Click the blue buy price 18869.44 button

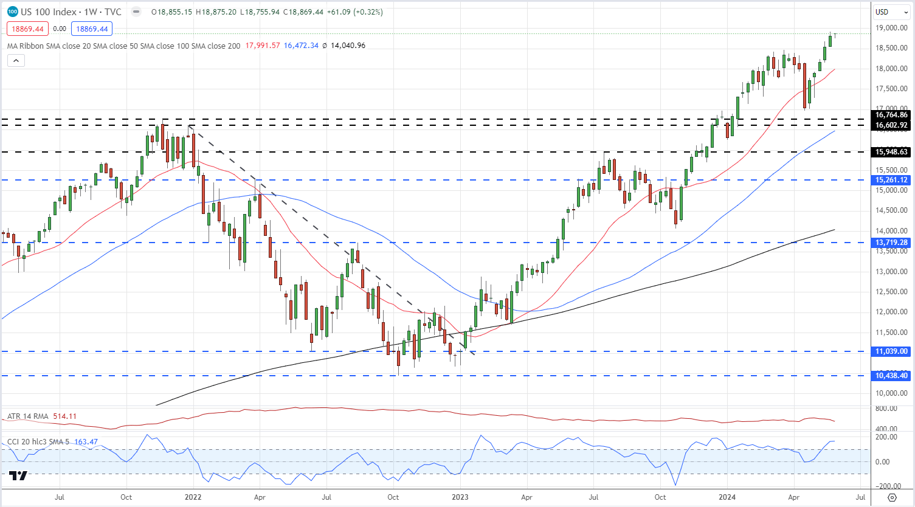pos(92,29)
